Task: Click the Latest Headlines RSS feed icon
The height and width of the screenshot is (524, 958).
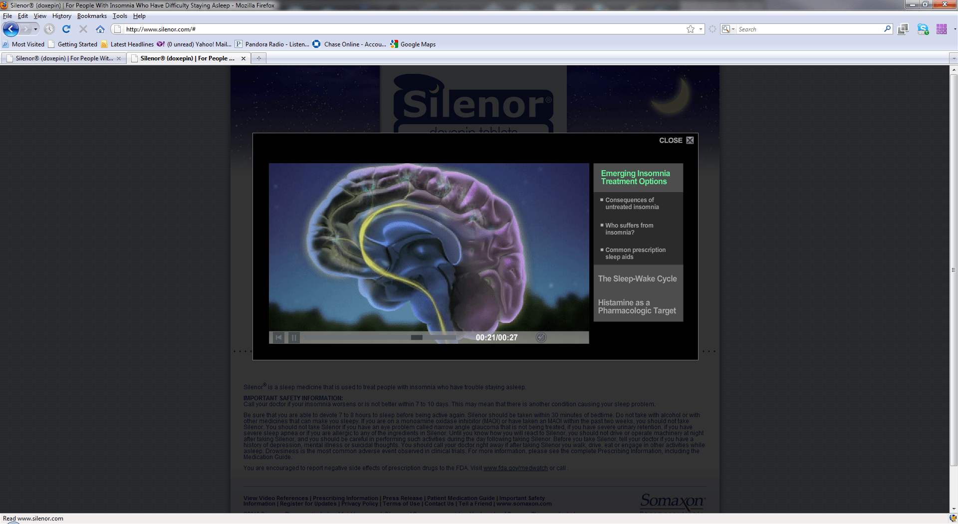Action: click(104, 44)
